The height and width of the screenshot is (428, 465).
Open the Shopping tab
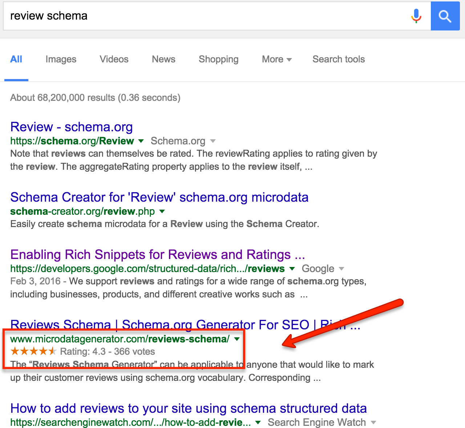click(219, 59)
